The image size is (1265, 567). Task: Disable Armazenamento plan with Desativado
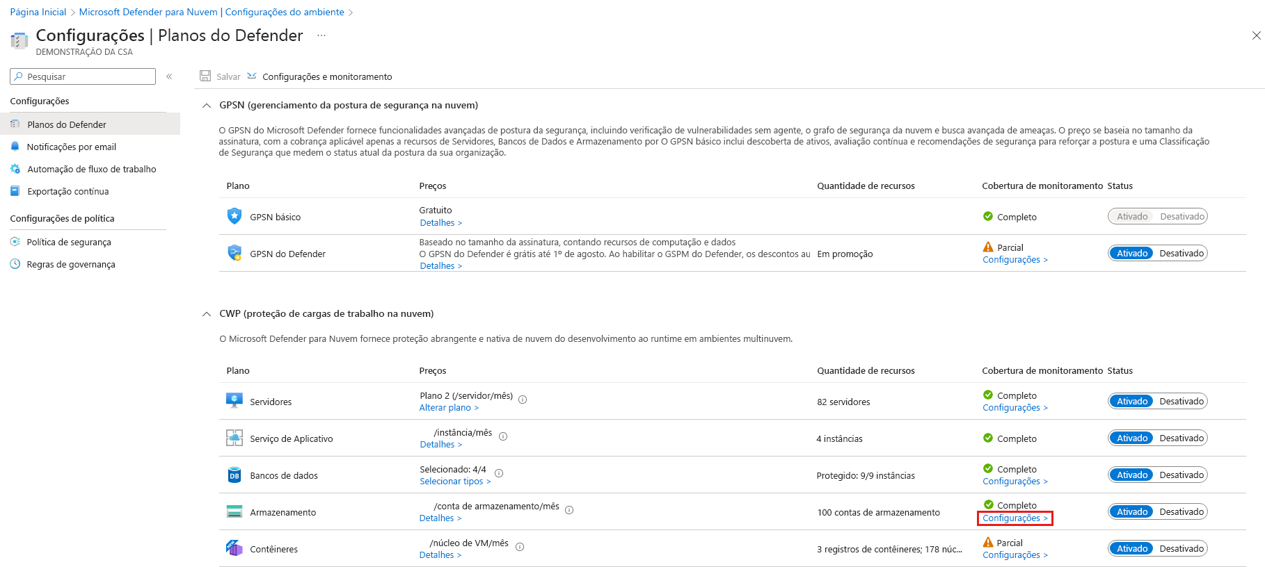[1182, 511]
